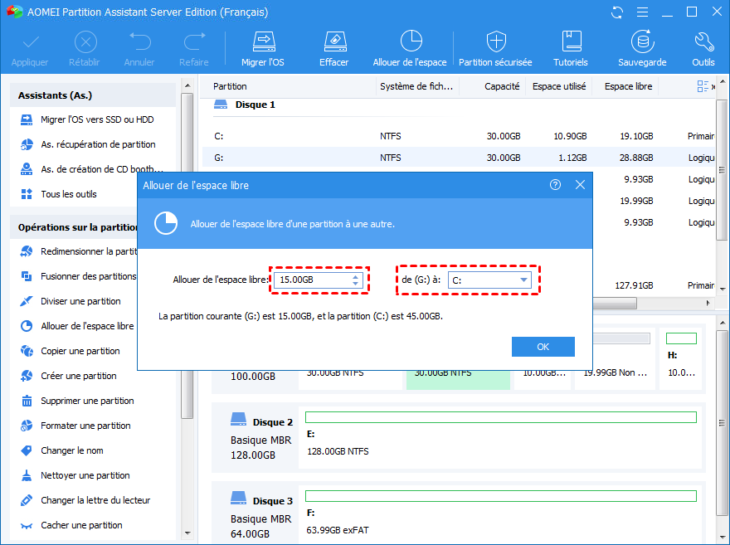Close the Allouer de l'espace libre dialog
730x545 pixels.
tap(580, 185)
